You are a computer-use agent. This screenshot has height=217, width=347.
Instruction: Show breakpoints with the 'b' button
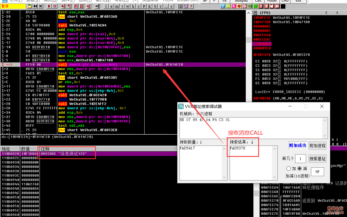click(155, 6)
